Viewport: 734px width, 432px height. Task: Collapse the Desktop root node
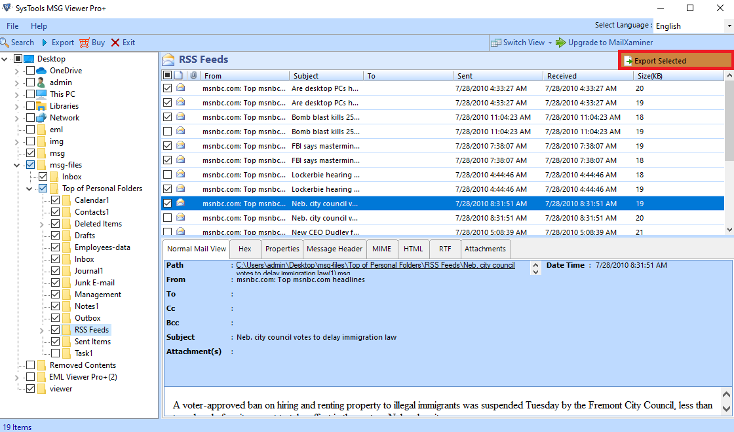[5, 59]
